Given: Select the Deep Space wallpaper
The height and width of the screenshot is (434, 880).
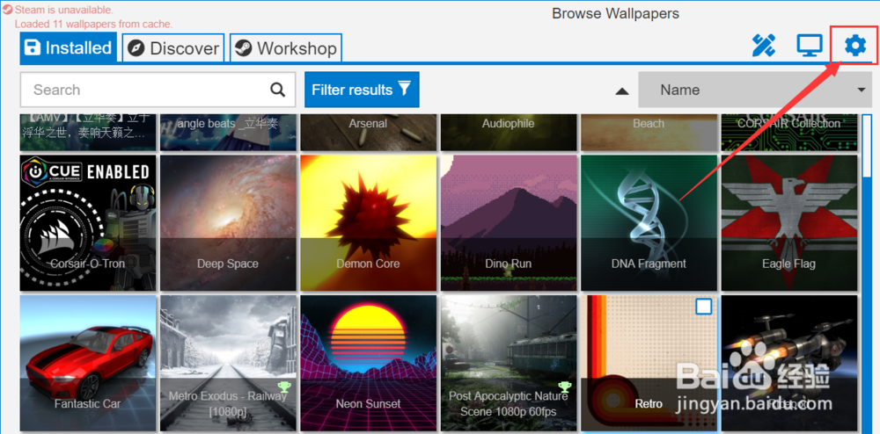Looking at the screenshot, I should tap(228, 223).
